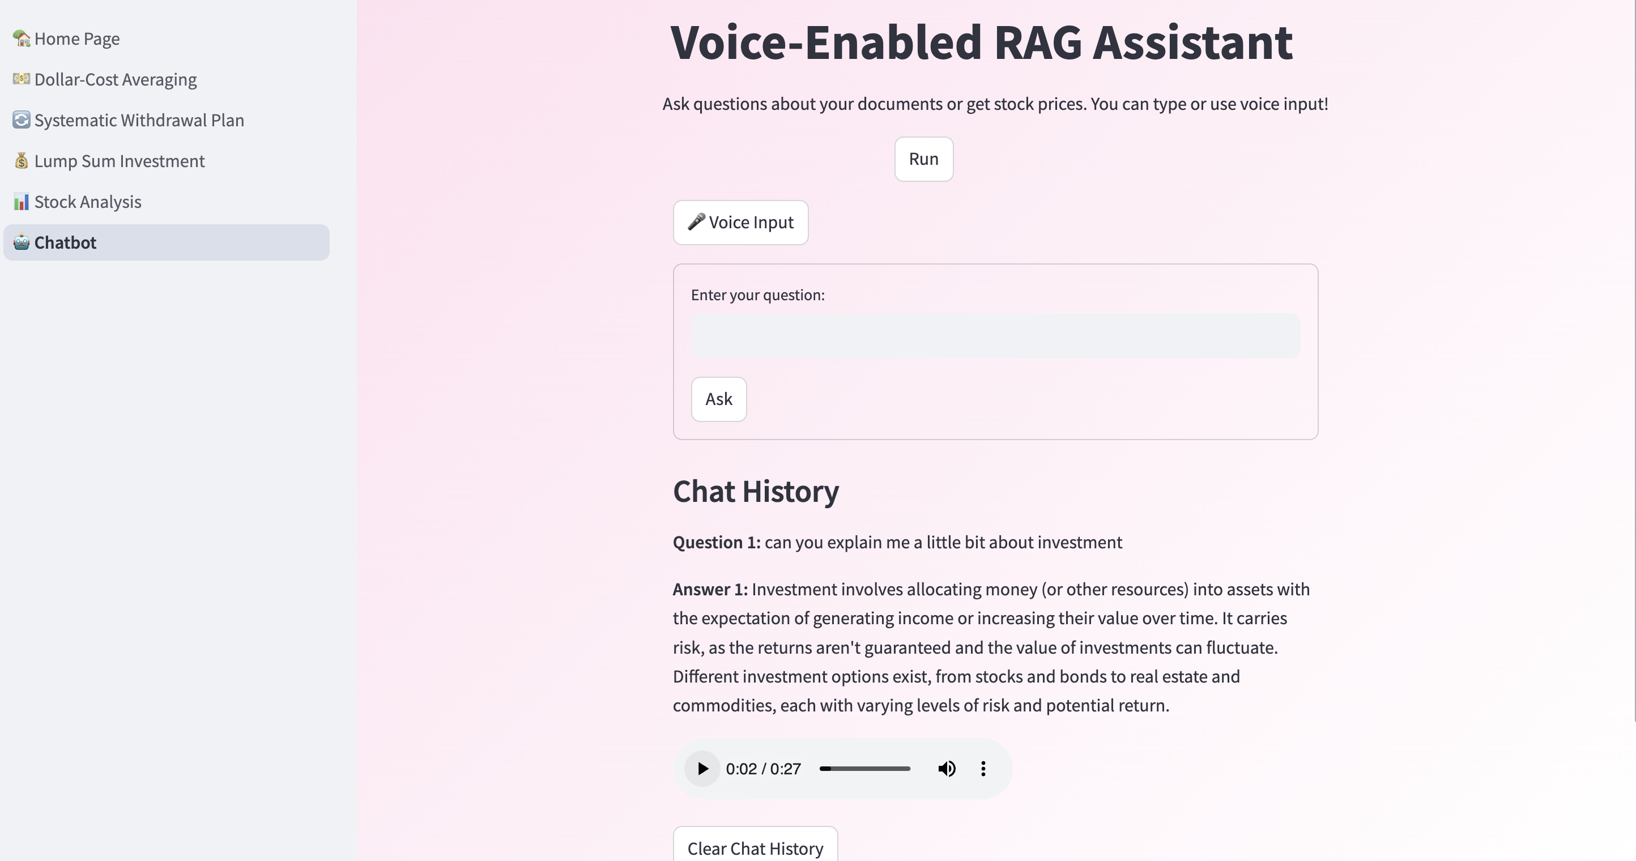Click the money icon beside Dollar-Cost Averaging
This screenshot has width=1636, height=861.
point(22,79)
